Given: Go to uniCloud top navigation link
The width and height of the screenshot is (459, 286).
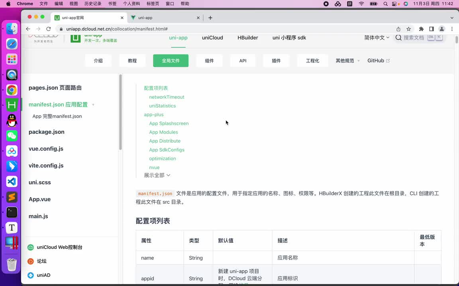Looking at the screenshot, I should click(x=212, y=38).
